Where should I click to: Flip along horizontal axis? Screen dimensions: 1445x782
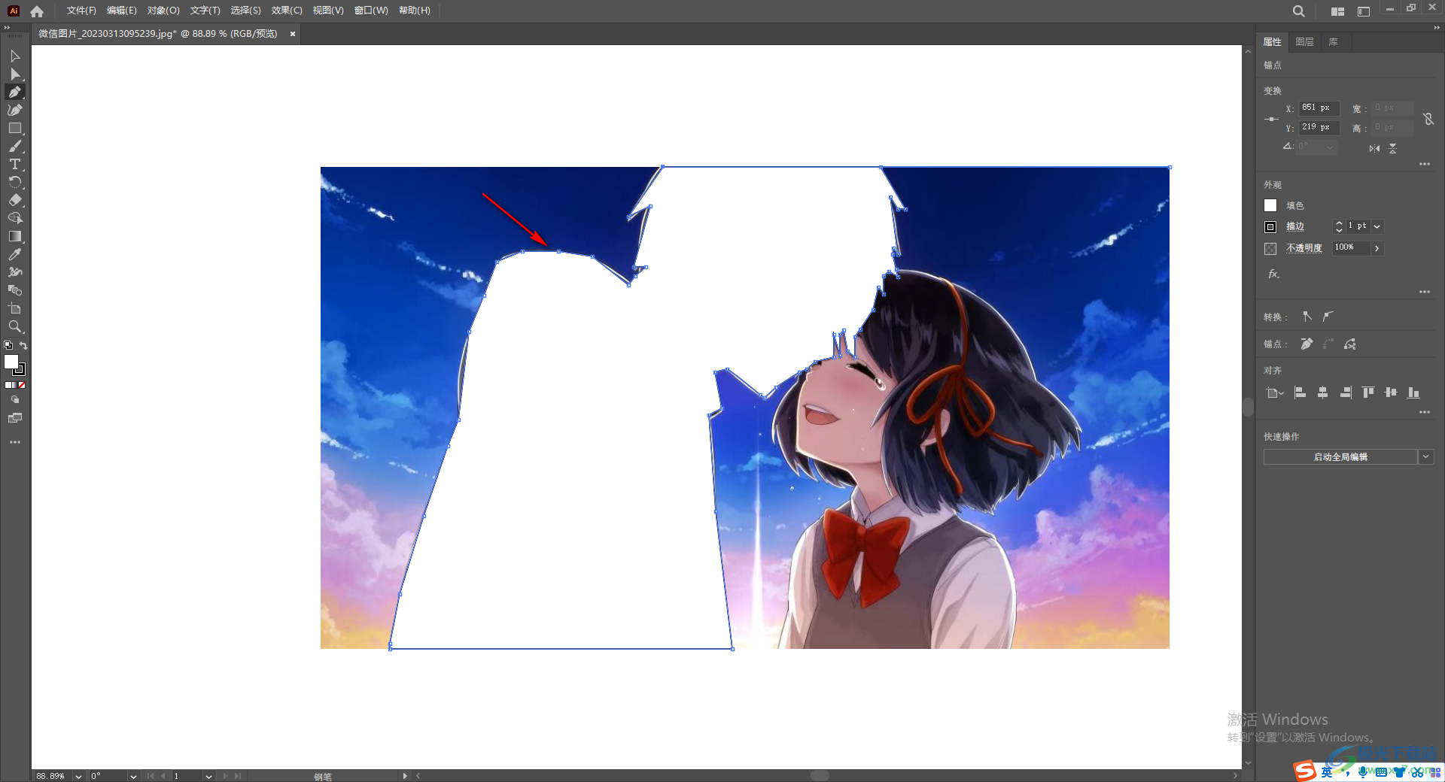[1375, 148]
